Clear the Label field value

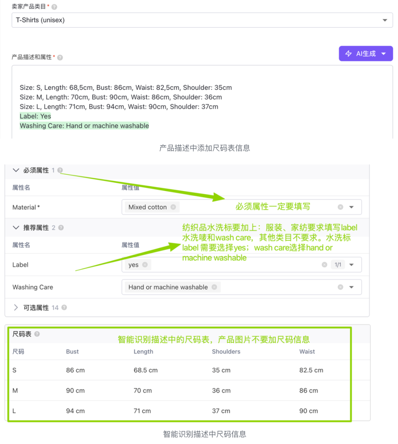(324, 264)
